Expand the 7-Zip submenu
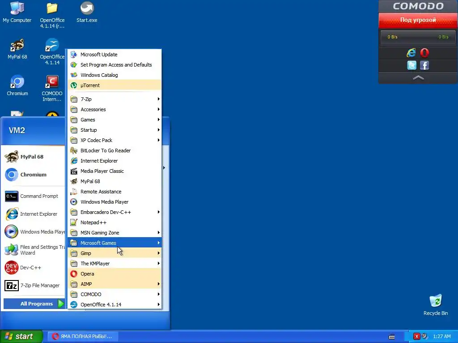 [x=114, y=99]
